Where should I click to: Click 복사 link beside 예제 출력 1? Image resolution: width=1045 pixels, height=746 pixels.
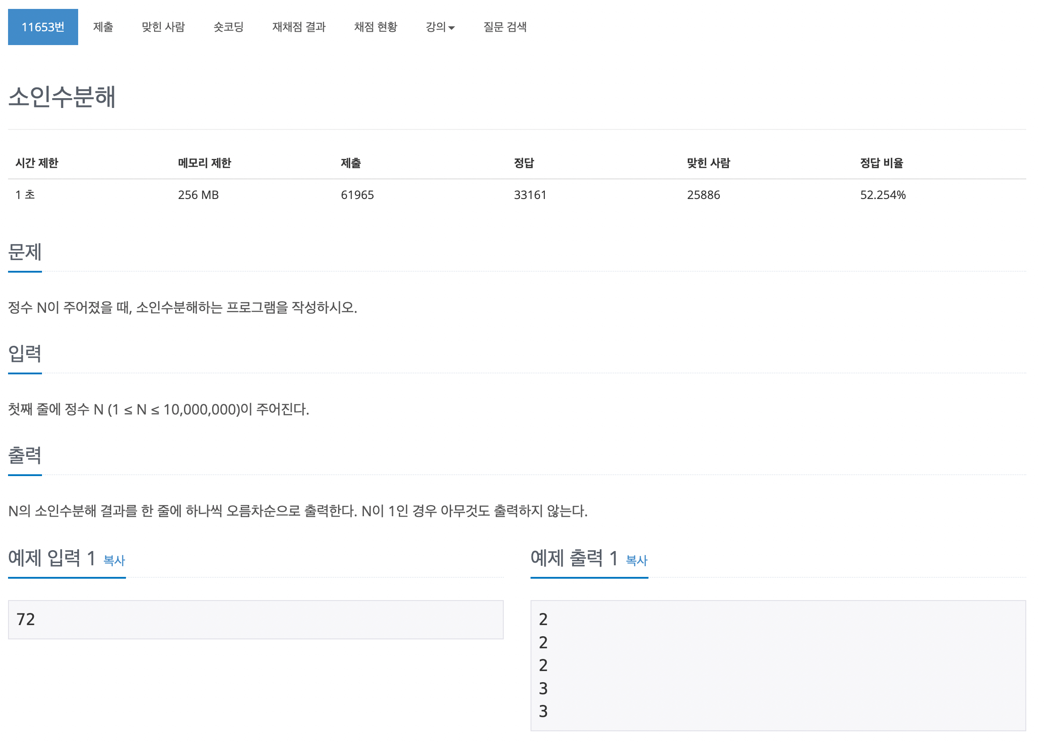(637, 560)
